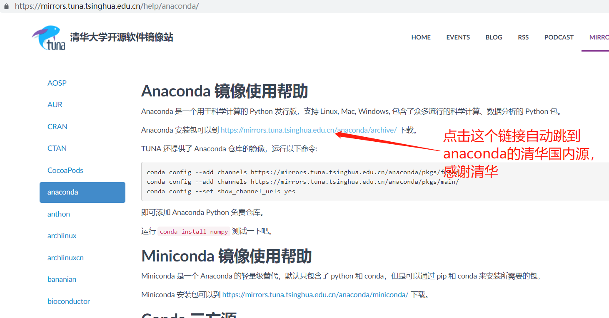Click the Miniconda 镜像使用帮助 heading
Screen dimensions: 609x318
(227, 256)
